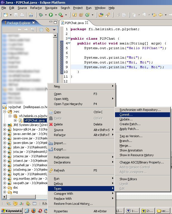Click horizontal scrollbar left arrow in Package Explorer
Image resolution: width=172 pixels, height=214 pixels.
[4, 197]
